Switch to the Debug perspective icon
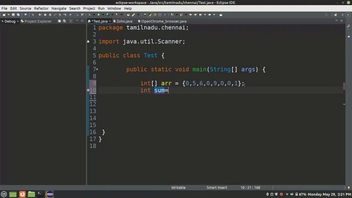This screenshot has height=198, width=352. pyautogui.click(x=348, y=15)
